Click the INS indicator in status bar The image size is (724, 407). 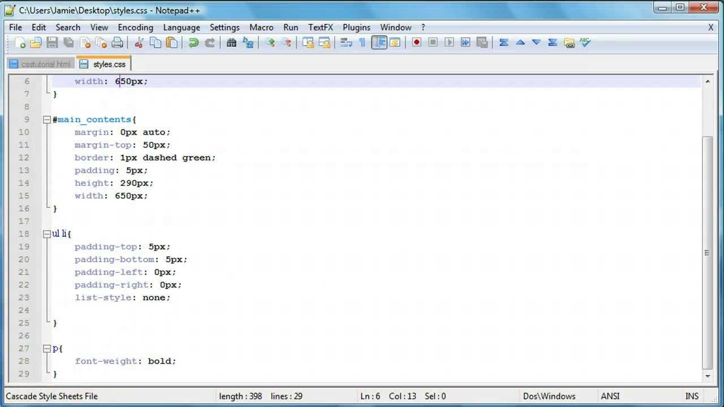coord(692,396)
